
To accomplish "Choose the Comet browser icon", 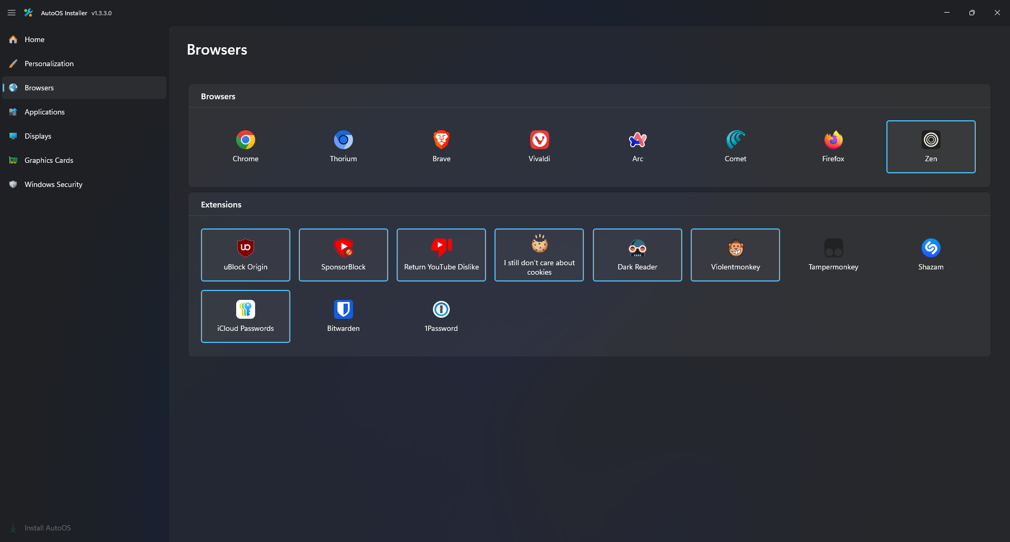I will coord(735,140).
